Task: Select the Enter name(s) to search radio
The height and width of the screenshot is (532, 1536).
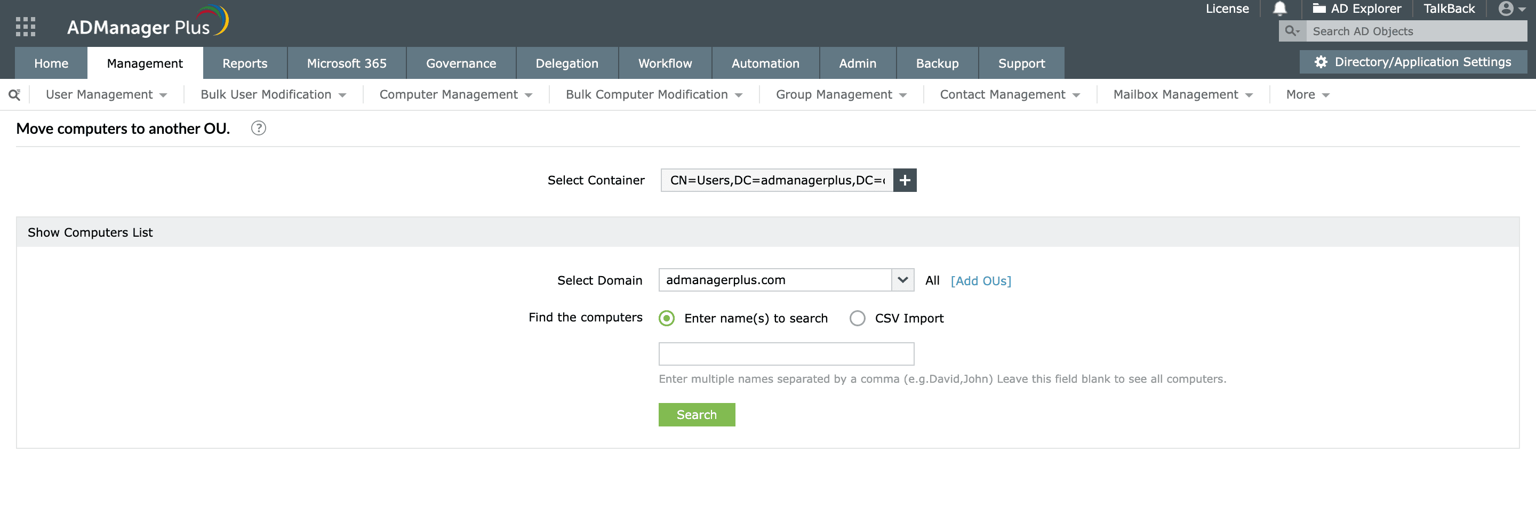Action: point(666,318)
